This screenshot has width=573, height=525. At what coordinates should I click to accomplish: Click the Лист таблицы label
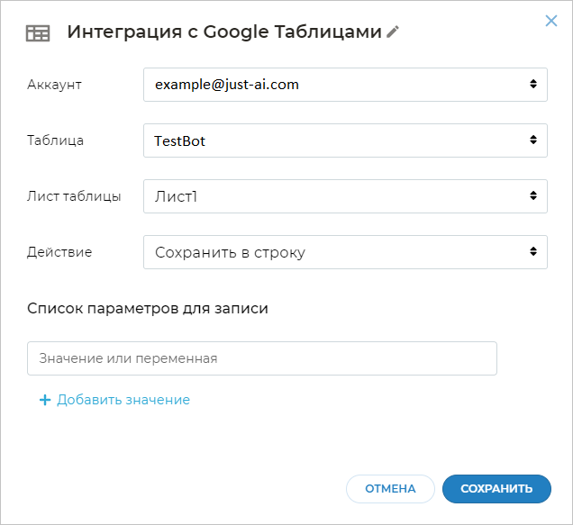pos(74,196)
